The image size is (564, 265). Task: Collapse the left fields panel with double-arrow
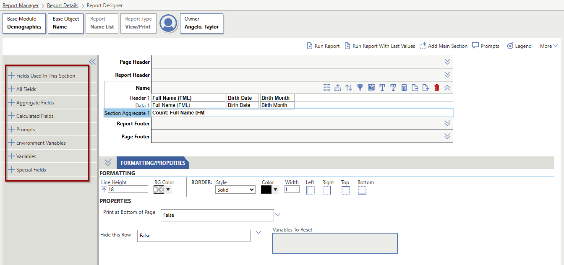(x=92, y=62)
